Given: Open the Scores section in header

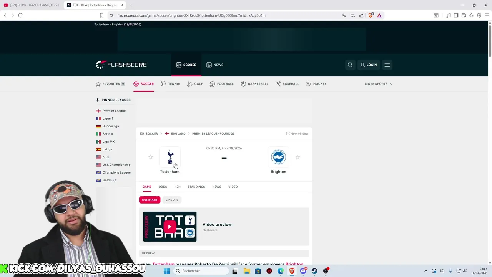Looking at the screenshot, I should click(186, 65).
